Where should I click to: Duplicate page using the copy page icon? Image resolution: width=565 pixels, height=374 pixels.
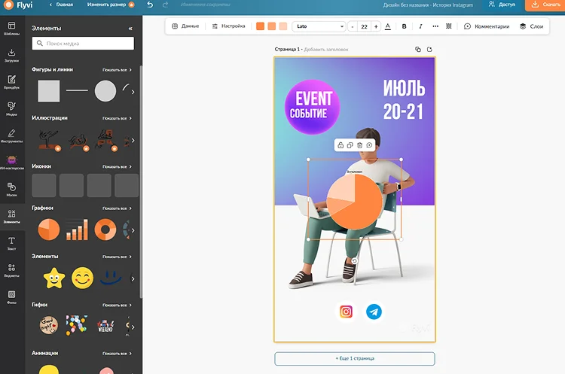(417, 50)
